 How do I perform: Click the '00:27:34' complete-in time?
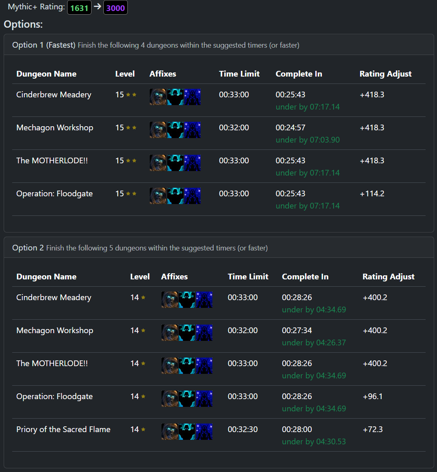297,331
